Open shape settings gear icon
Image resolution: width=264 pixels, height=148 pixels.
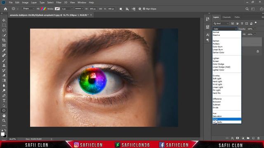(140, 9)
